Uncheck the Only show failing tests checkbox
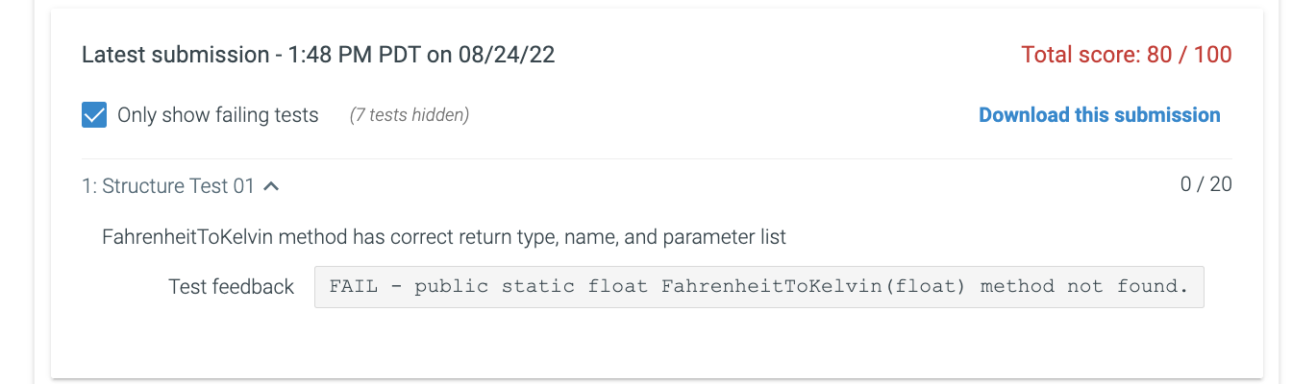The image size is (1292, 384). pyautogui.click(x=94, y=115)
